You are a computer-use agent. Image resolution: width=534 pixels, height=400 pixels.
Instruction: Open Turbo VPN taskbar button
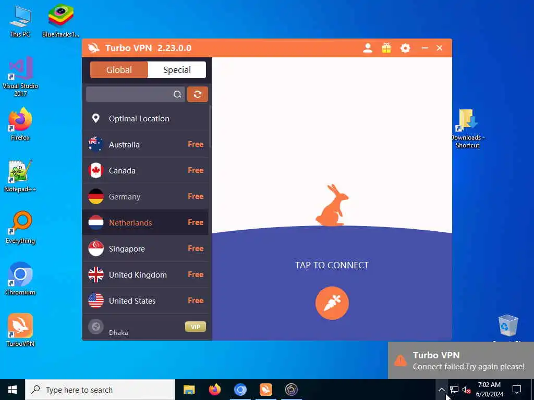point(265,390)
